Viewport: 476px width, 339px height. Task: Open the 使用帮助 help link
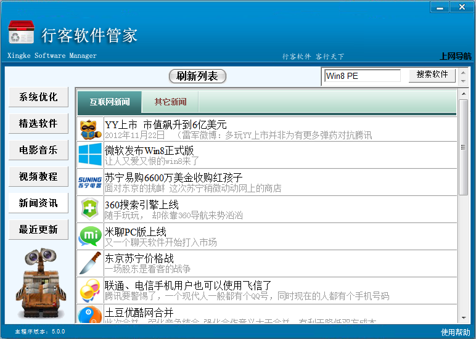[x=456, y=332]
